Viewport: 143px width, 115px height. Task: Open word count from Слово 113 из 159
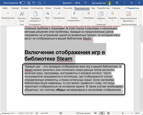tap(25, 113)
